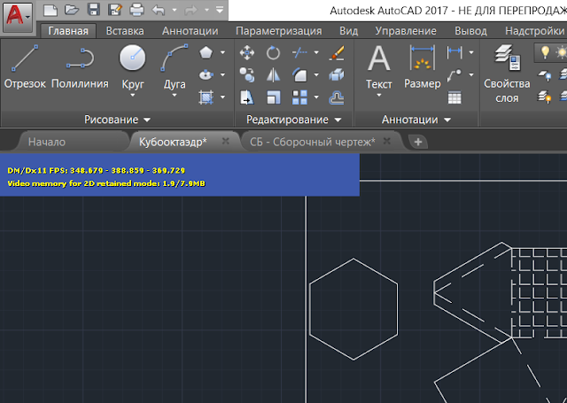The image size is (567, 403).
Task: Click the Explode tool icon
Action: pyautogui.click(x=337, y=75)
